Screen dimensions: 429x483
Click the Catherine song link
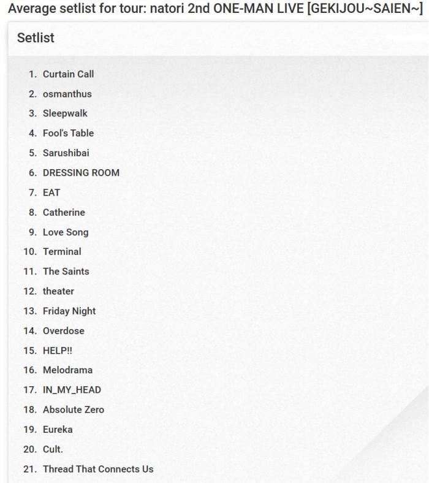[x=64, y=212]
